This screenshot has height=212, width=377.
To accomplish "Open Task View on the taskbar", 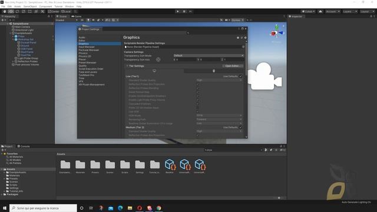I will tap(91, 208).
